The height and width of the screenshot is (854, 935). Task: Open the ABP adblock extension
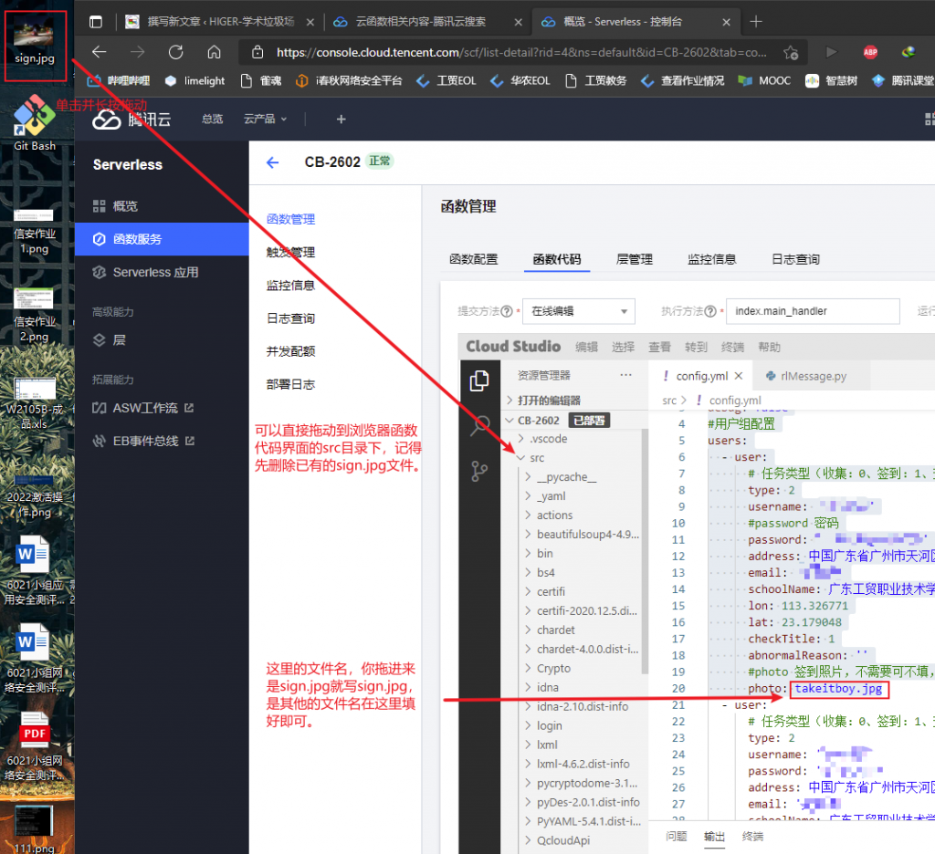pyautogui.click(x=870, y=52)
